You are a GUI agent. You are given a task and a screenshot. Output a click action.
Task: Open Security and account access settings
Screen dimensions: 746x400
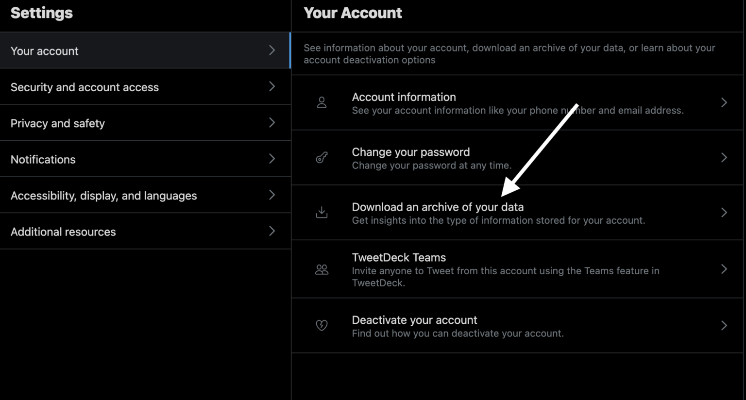point(85,86)
